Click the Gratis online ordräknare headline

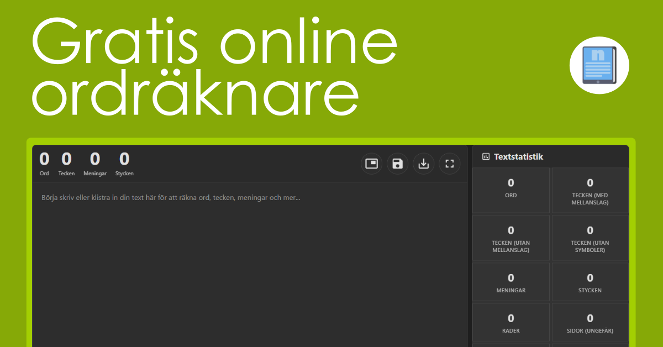point(214,65)
